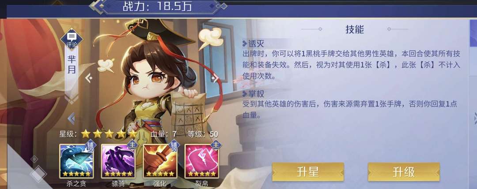Image resolution: width=477 pixels, height=189 pixels.
Task: Expand the 诱灭 skill entry
Action: pos(253,43)
